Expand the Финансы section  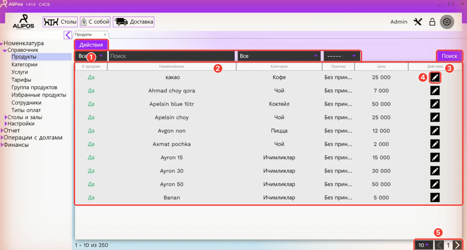pos(2,145)
